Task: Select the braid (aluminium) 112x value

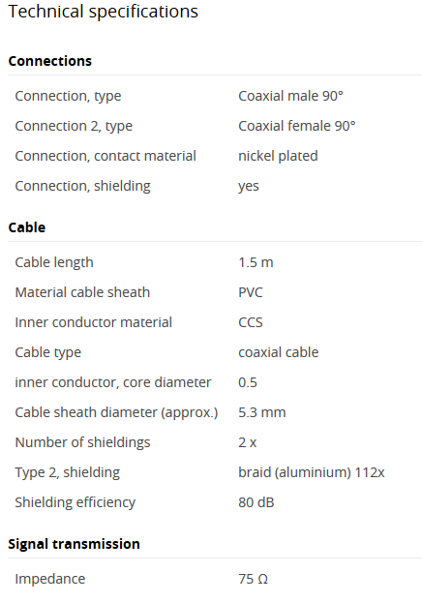Action: [312, 472]
